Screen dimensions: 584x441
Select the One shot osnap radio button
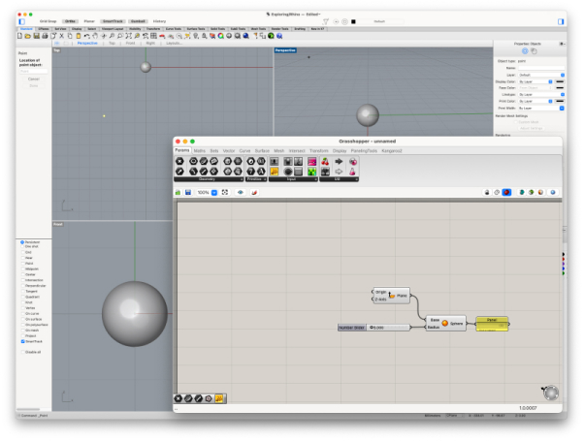click(22, 246)
